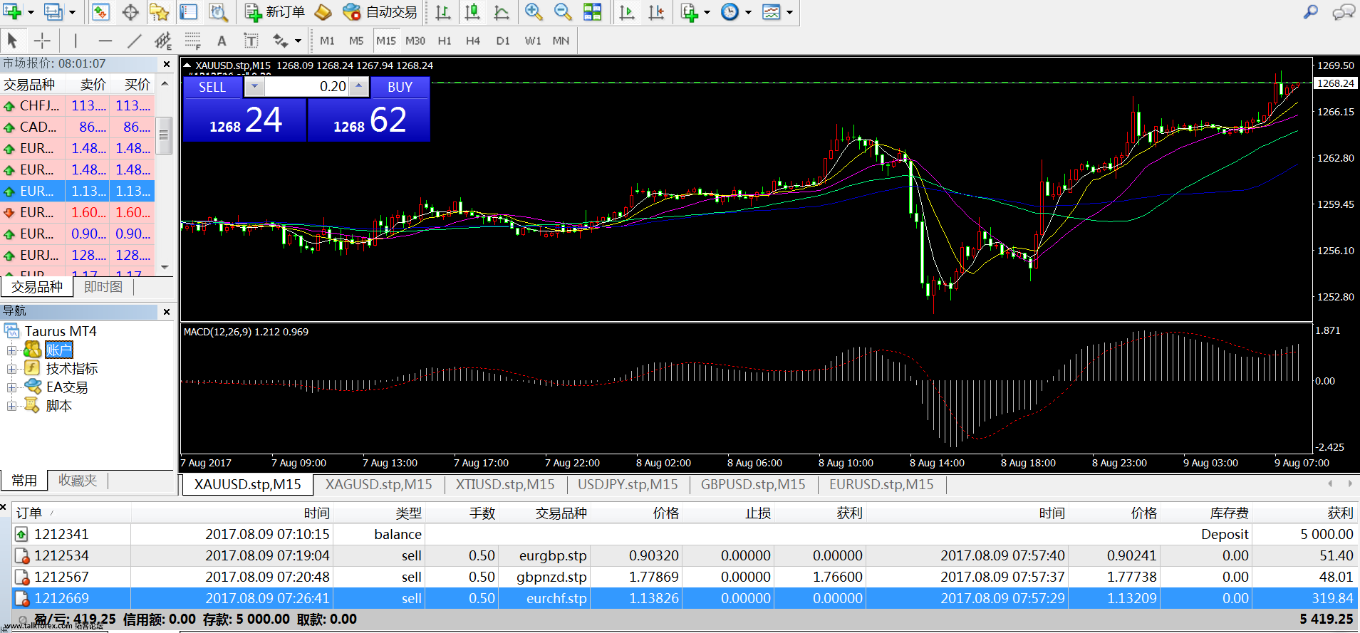The height and width of the screenshot is (633, 1360).
Task: Toggle chart shift icon
Action: [x=656, y=11]
